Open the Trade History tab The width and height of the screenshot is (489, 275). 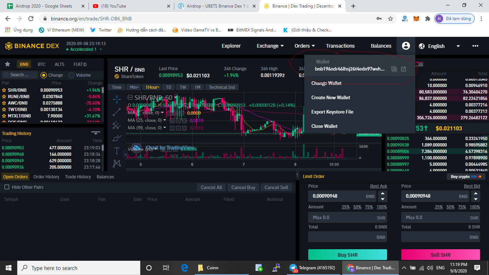[x=78, y=177]
